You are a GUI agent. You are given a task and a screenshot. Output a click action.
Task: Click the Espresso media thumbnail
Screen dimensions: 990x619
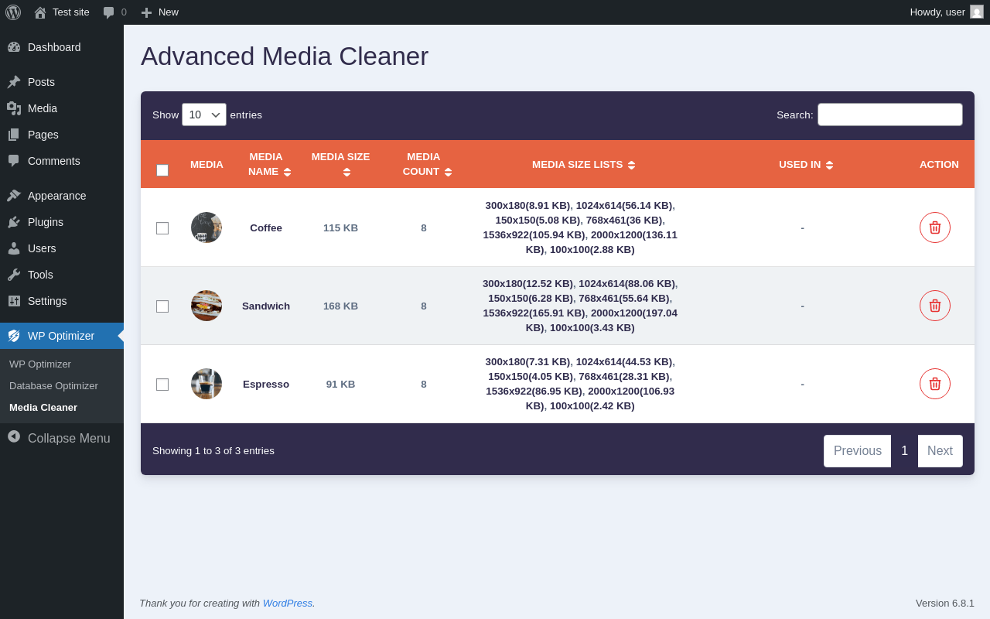click(207, 384)
